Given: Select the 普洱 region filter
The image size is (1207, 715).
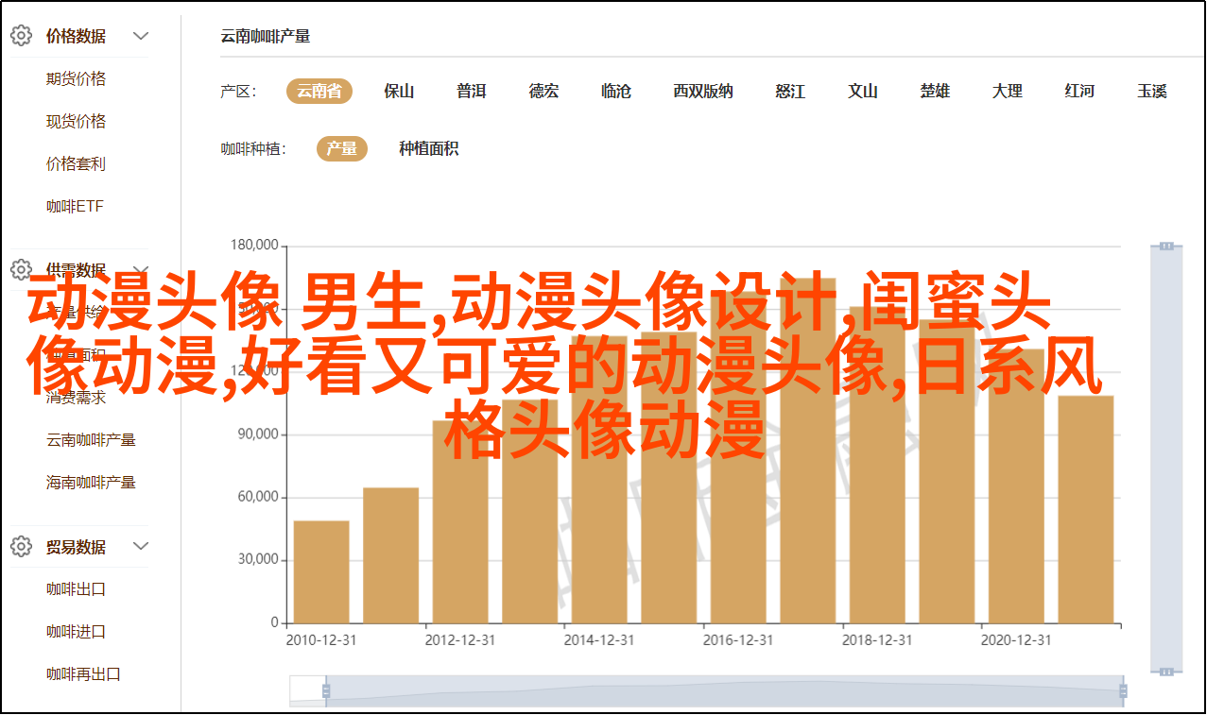Looking at the screenshot, I should [472, 92].
